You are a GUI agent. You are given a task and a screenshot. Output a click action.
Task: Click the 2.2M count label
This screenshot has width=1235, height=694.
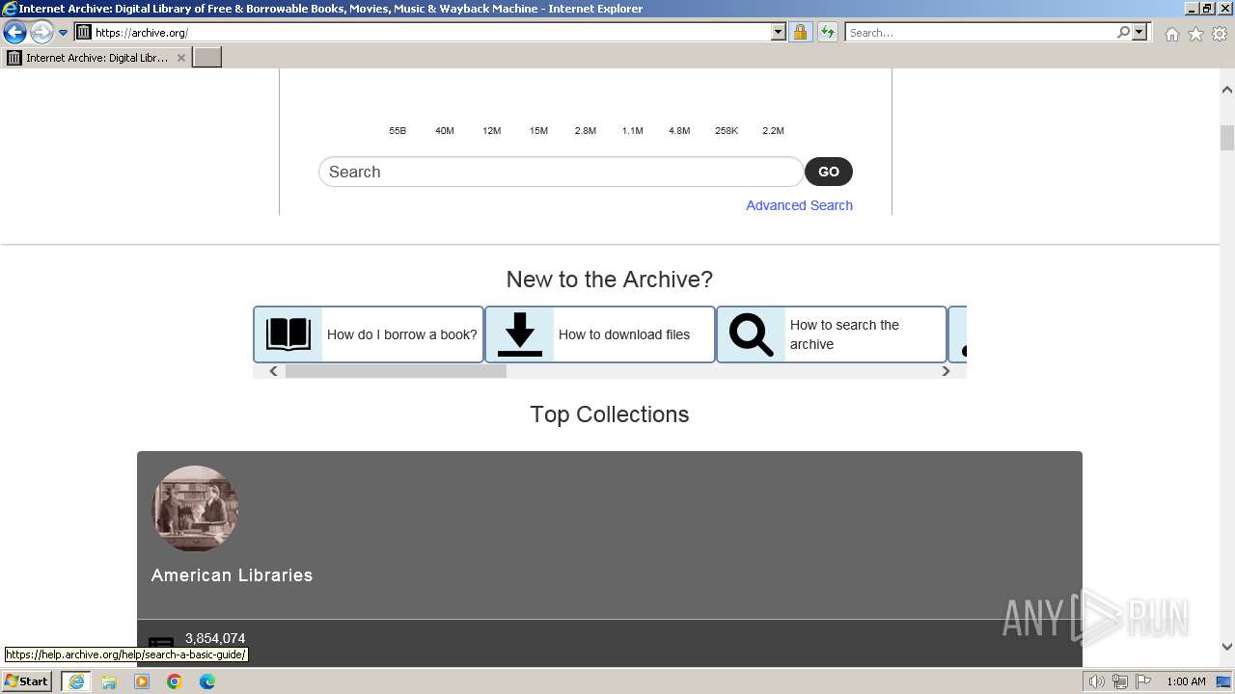pyautogui.click(x=773, y=131)
